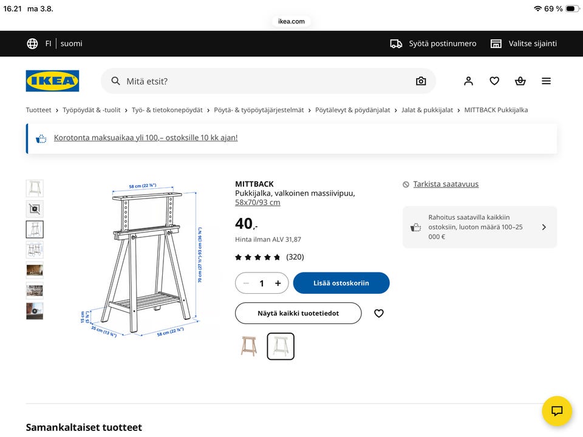The height and width of the screenshot is (437, 583).
Task: Increase quantity with plus button
Action: coord(278,283)
